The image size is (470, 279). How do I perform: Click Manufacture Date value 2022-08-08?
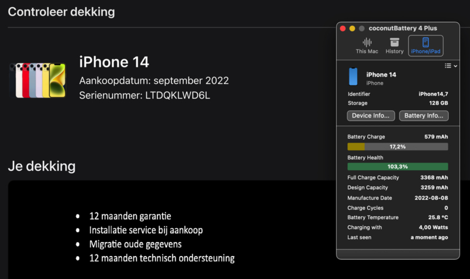pyautogui.click(x=431, y=198)
